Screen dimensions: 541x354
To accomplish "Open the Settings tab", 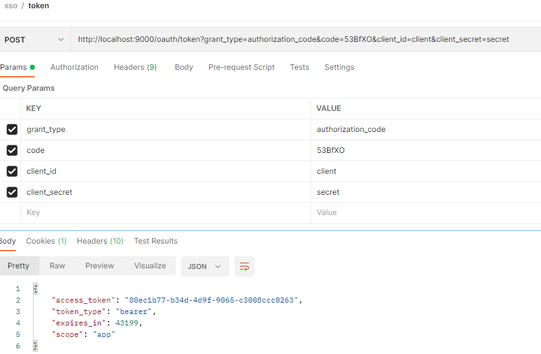I will click(x=339, y=67).
